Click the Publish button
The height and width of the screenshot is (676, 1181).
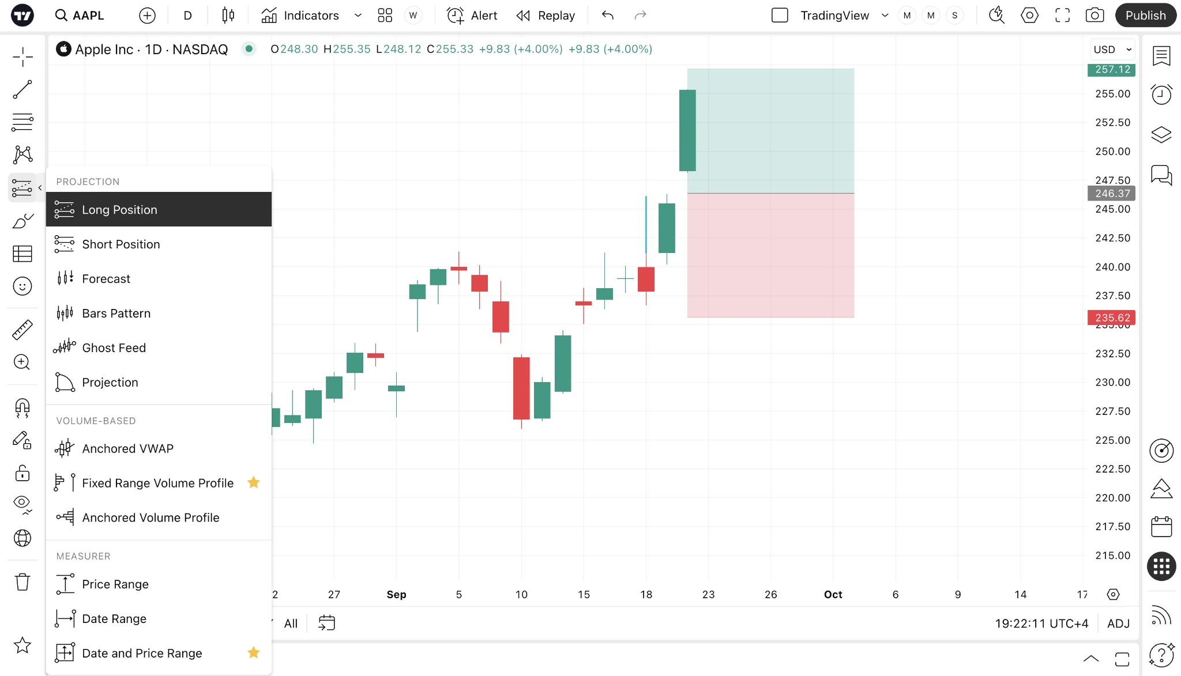pos(1145,16)
